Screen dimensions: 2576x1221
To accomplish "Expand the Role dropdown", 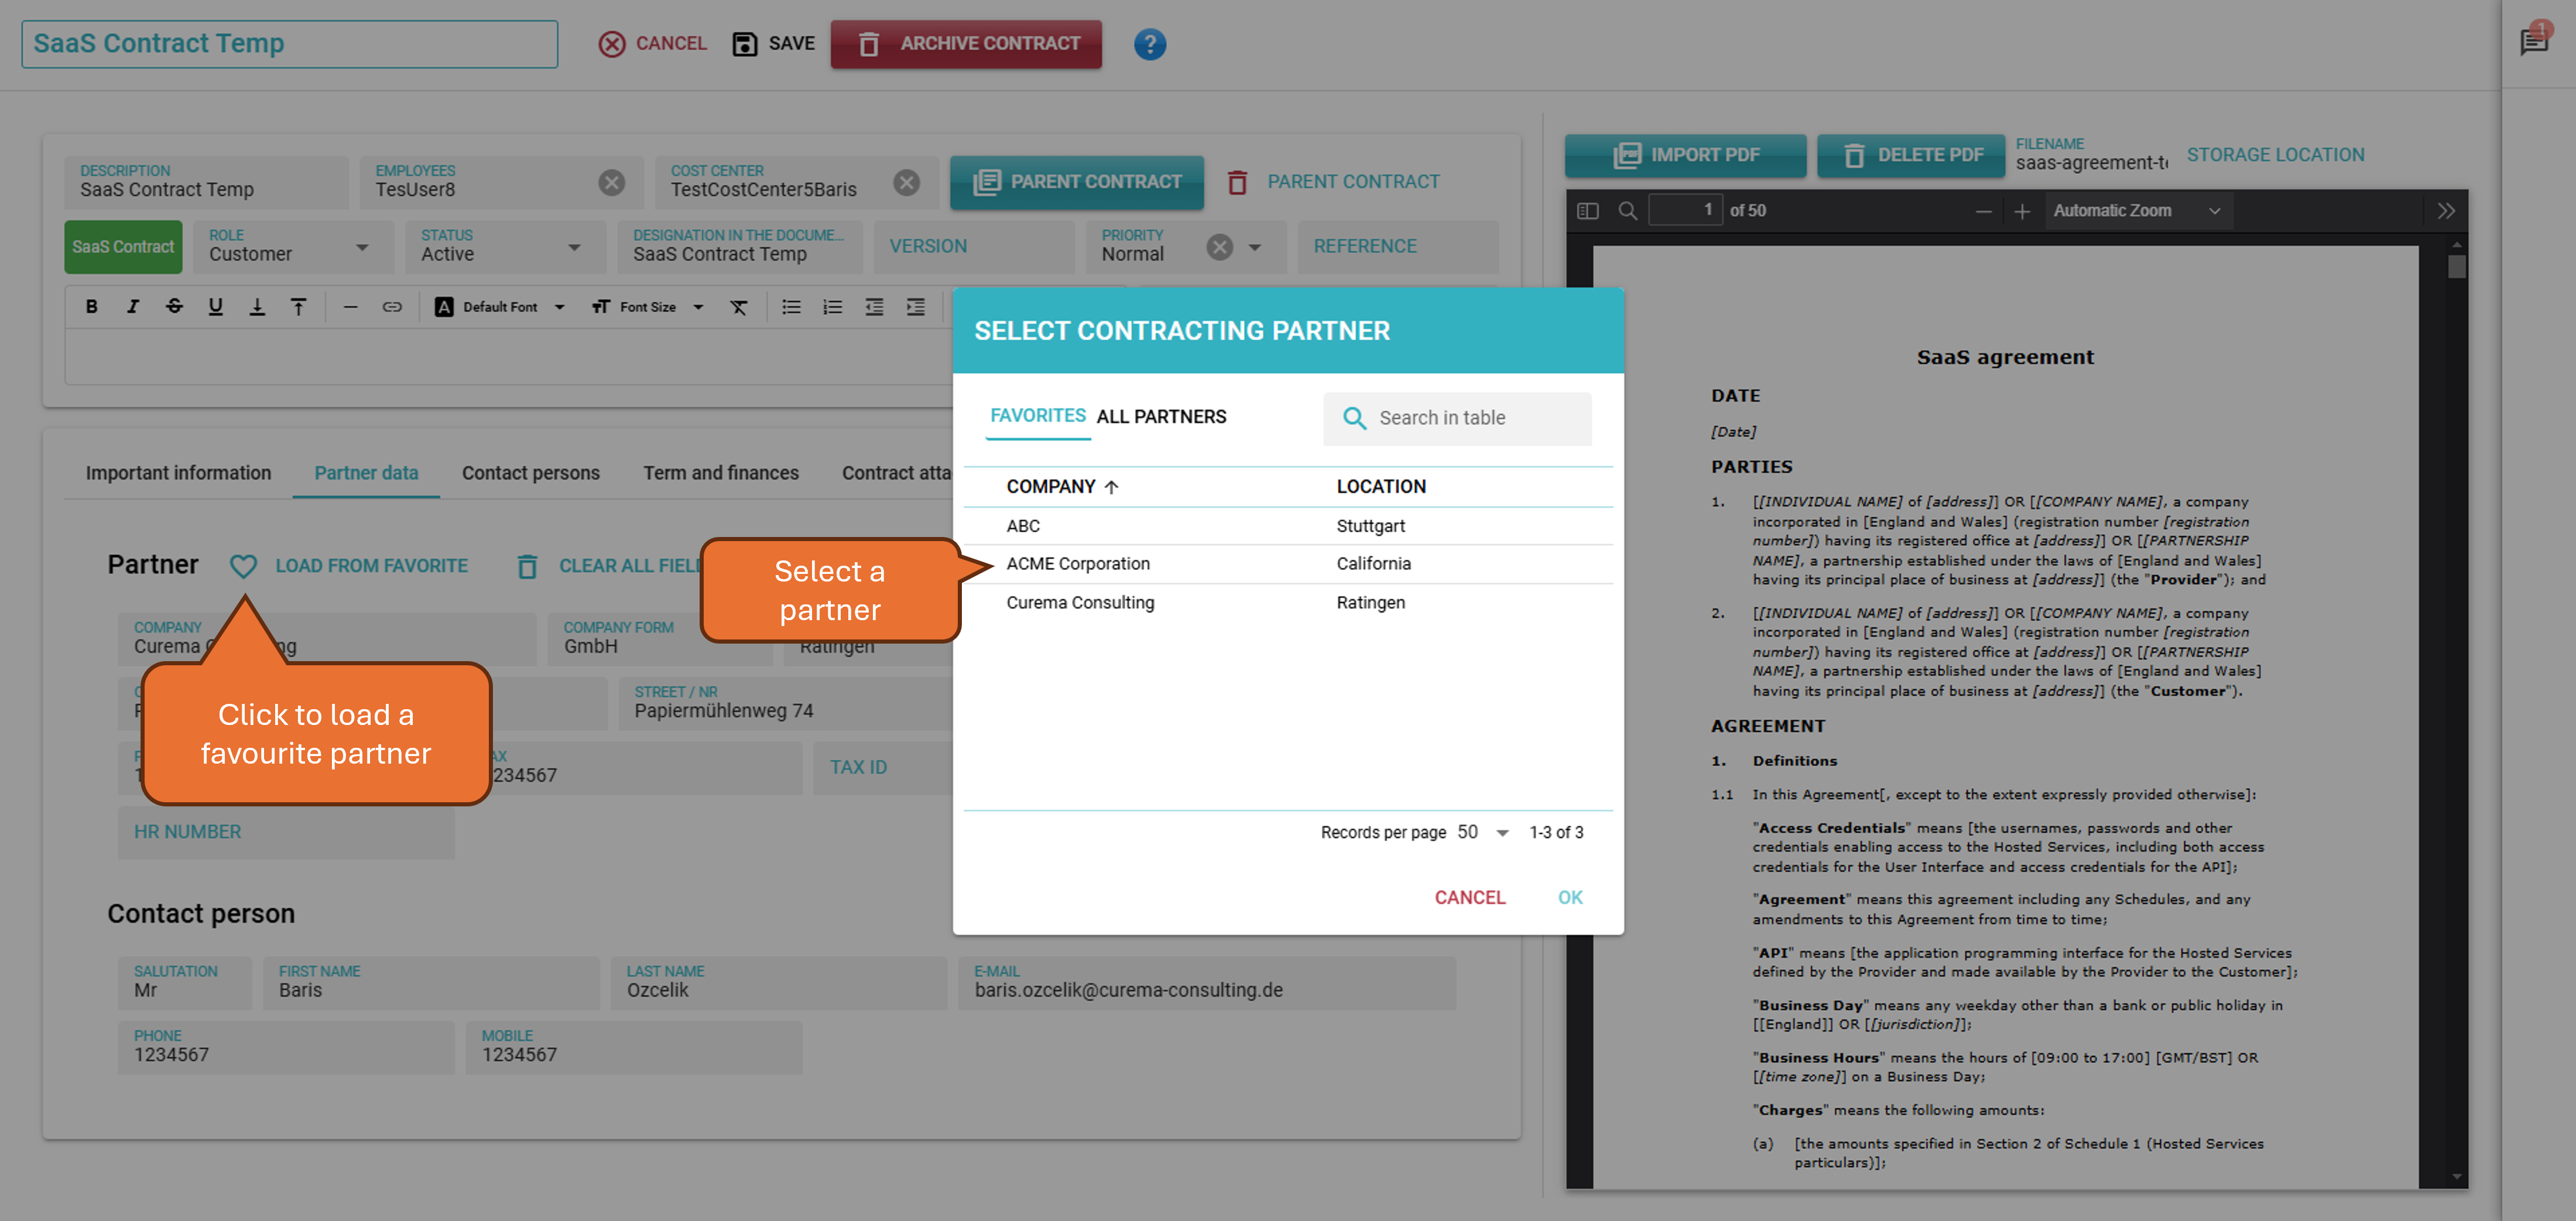I will point(362,247).
